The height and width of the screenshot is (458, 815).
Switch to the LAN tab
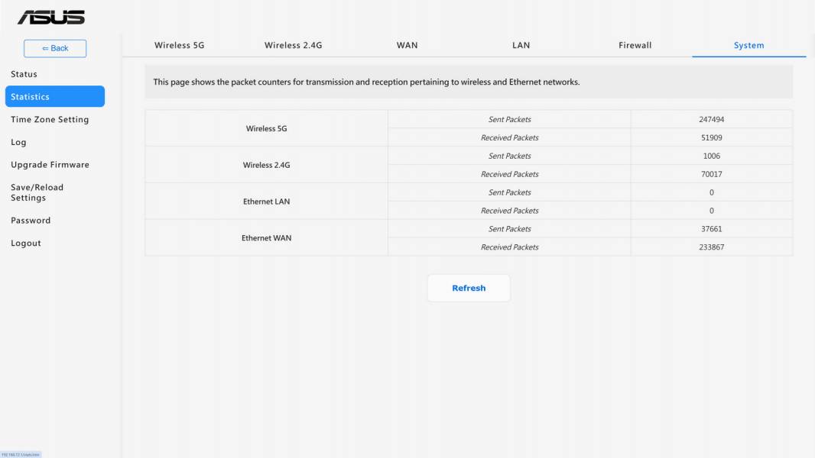pos(521,45)
